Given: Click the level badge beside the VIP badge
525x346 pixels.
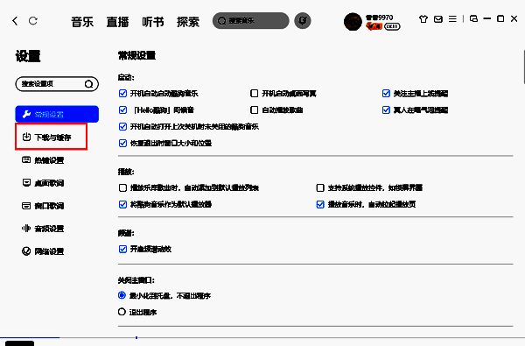Looking at the screenshot, I should (392, 26).
